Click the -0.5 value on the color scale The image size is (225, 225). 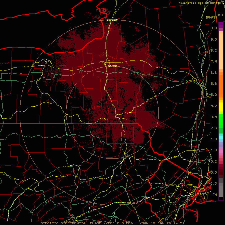pos(213,172)
